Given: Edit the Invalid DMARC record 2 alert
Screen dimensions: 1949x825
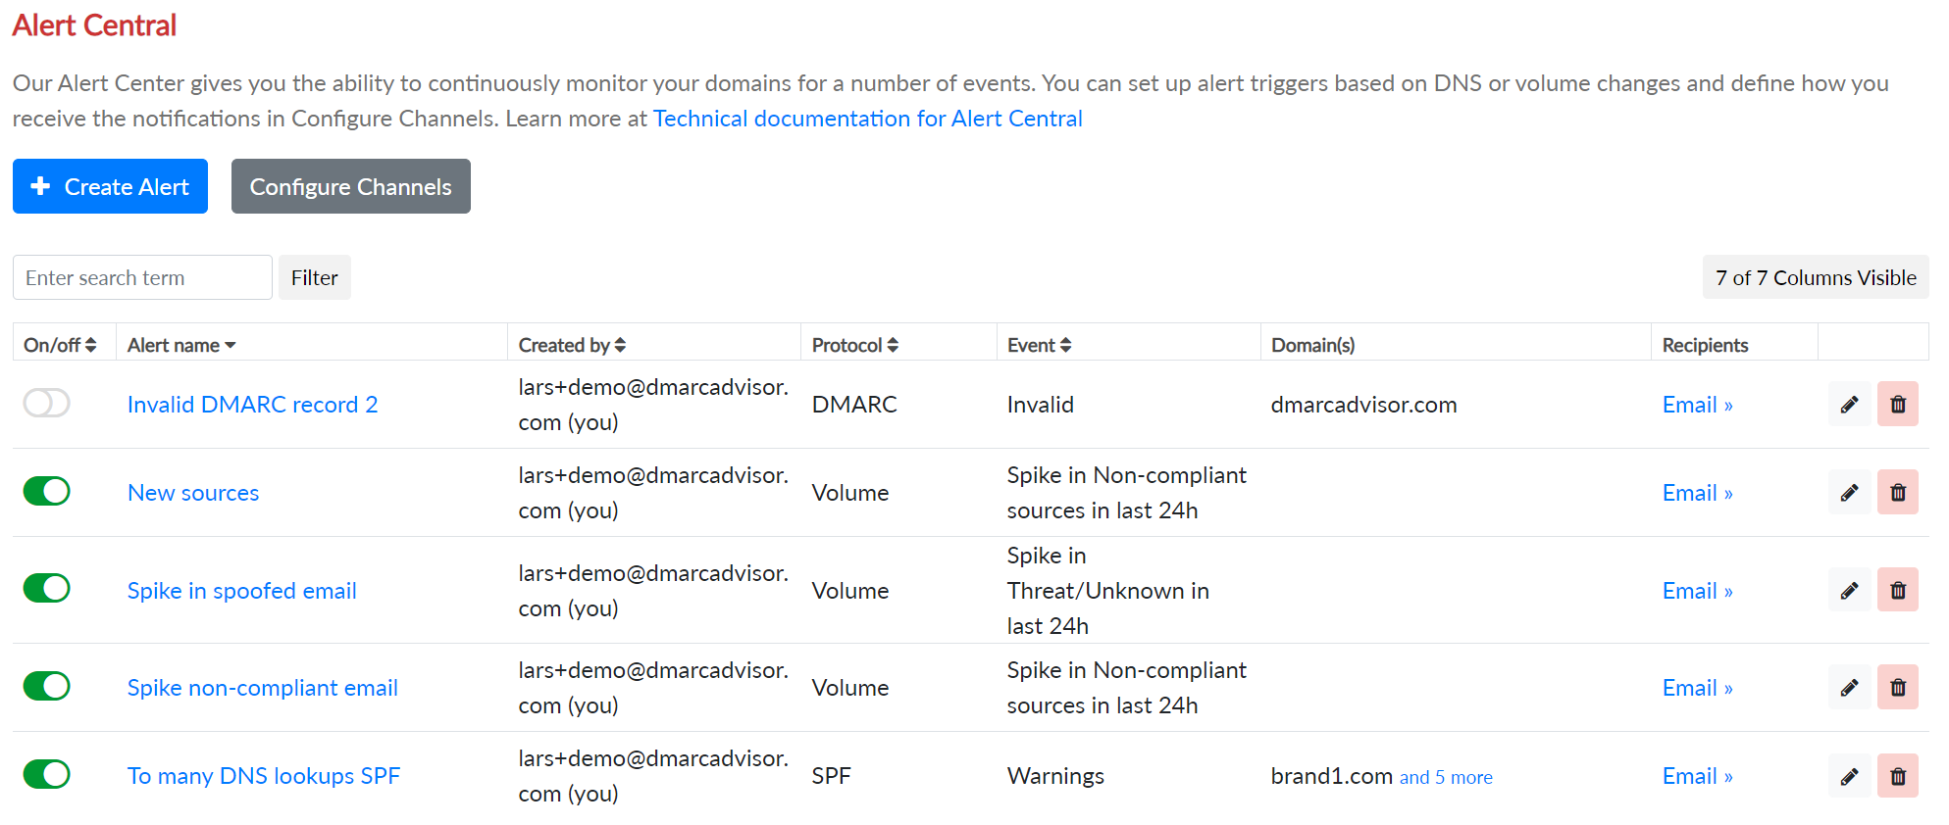Looking at the screenshot, I should (x=1849, y=405).
